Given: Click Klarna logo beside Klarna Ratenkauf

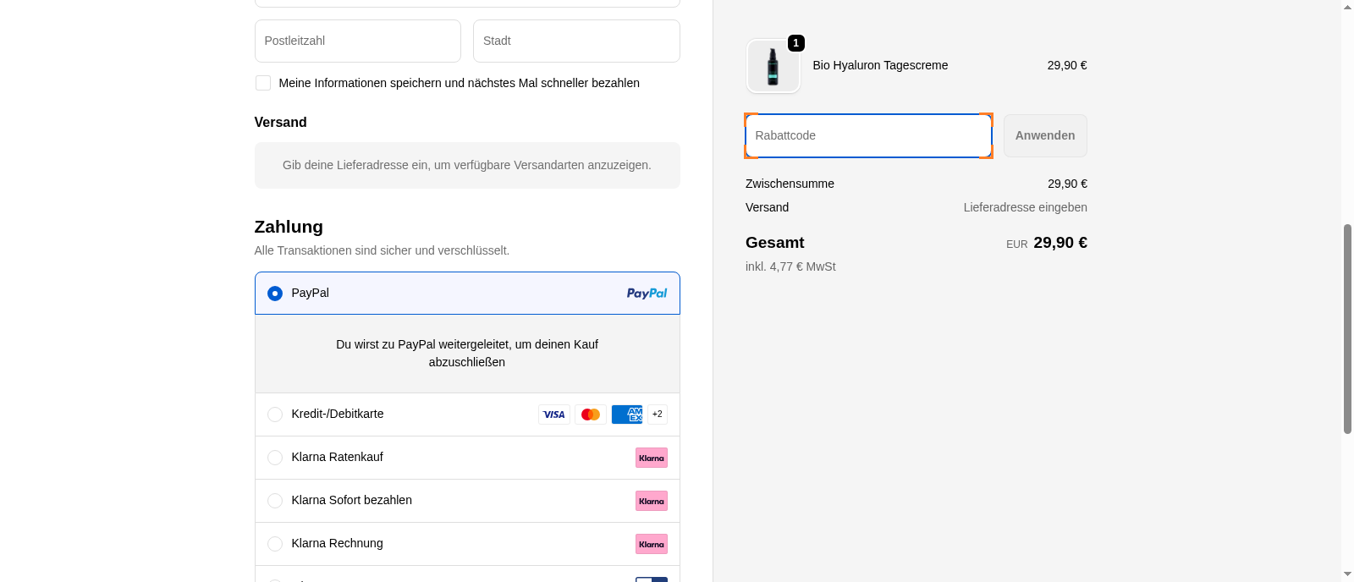Looking at the screenshot, I should 652,458.
